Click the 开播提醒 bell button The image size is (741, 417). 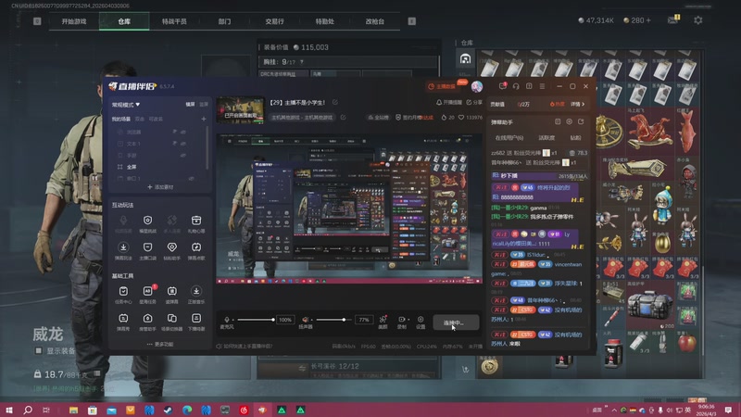point(448,102)
